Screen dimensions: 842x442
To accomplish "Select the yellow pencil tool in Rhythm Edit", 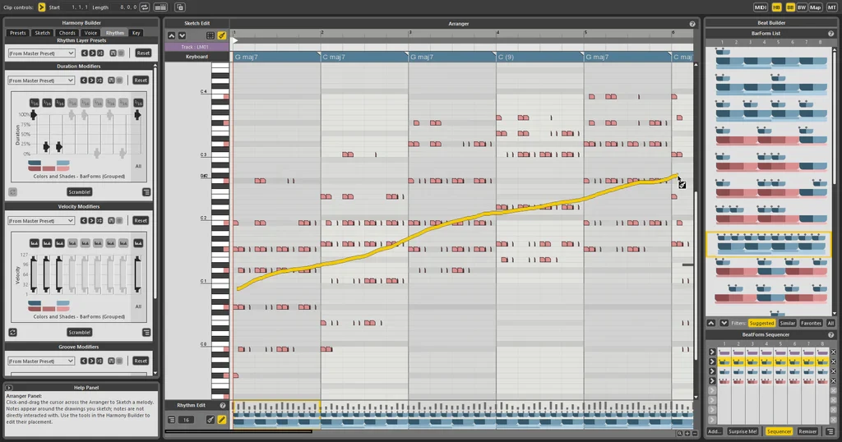I will [x=222, y=420].
